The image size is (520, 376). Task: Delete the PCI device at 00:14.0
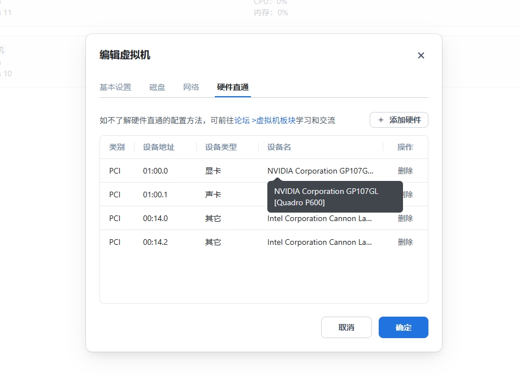point(405,218)
